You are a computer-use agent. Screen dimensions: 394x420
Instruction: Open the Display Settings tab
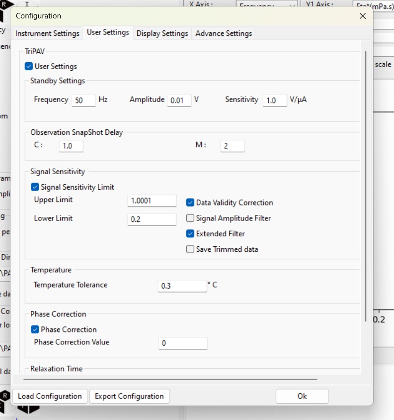[x=162, y=33]
